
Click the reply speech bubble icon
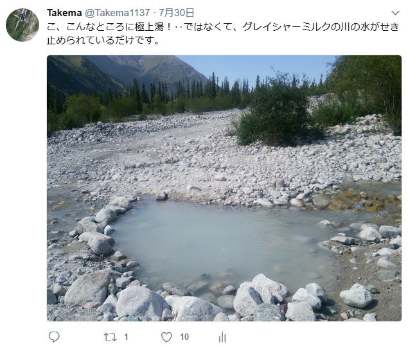tap(54, 337)
